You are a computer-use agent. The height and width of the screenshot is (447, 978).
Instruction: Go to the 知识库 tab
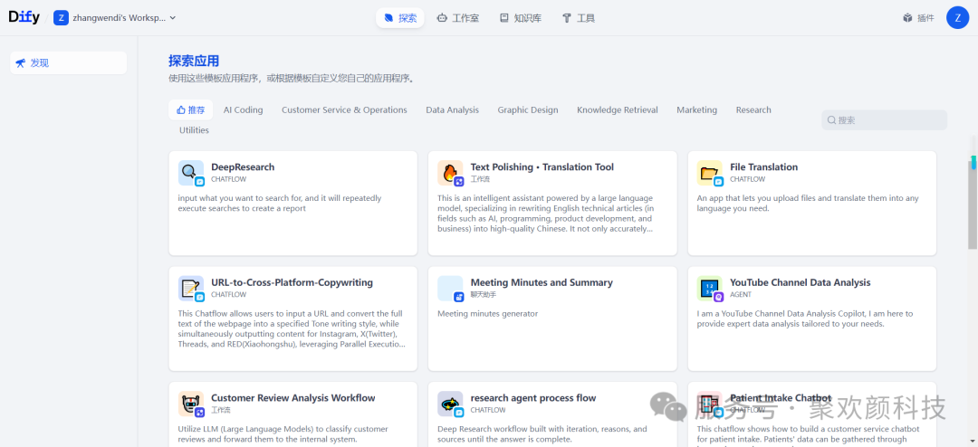pyautogui.click(x=520, y=18)
